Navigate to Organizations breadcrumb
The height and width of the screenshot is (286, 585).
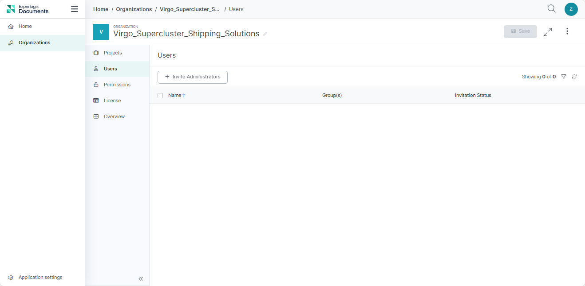coord(134,9)
